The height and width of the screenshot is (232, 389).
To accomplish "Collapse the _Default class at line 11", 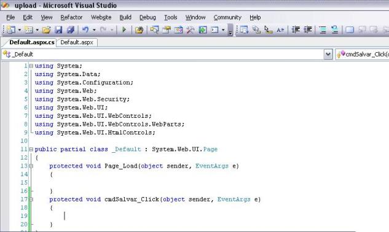I will (x=31, y=149).
